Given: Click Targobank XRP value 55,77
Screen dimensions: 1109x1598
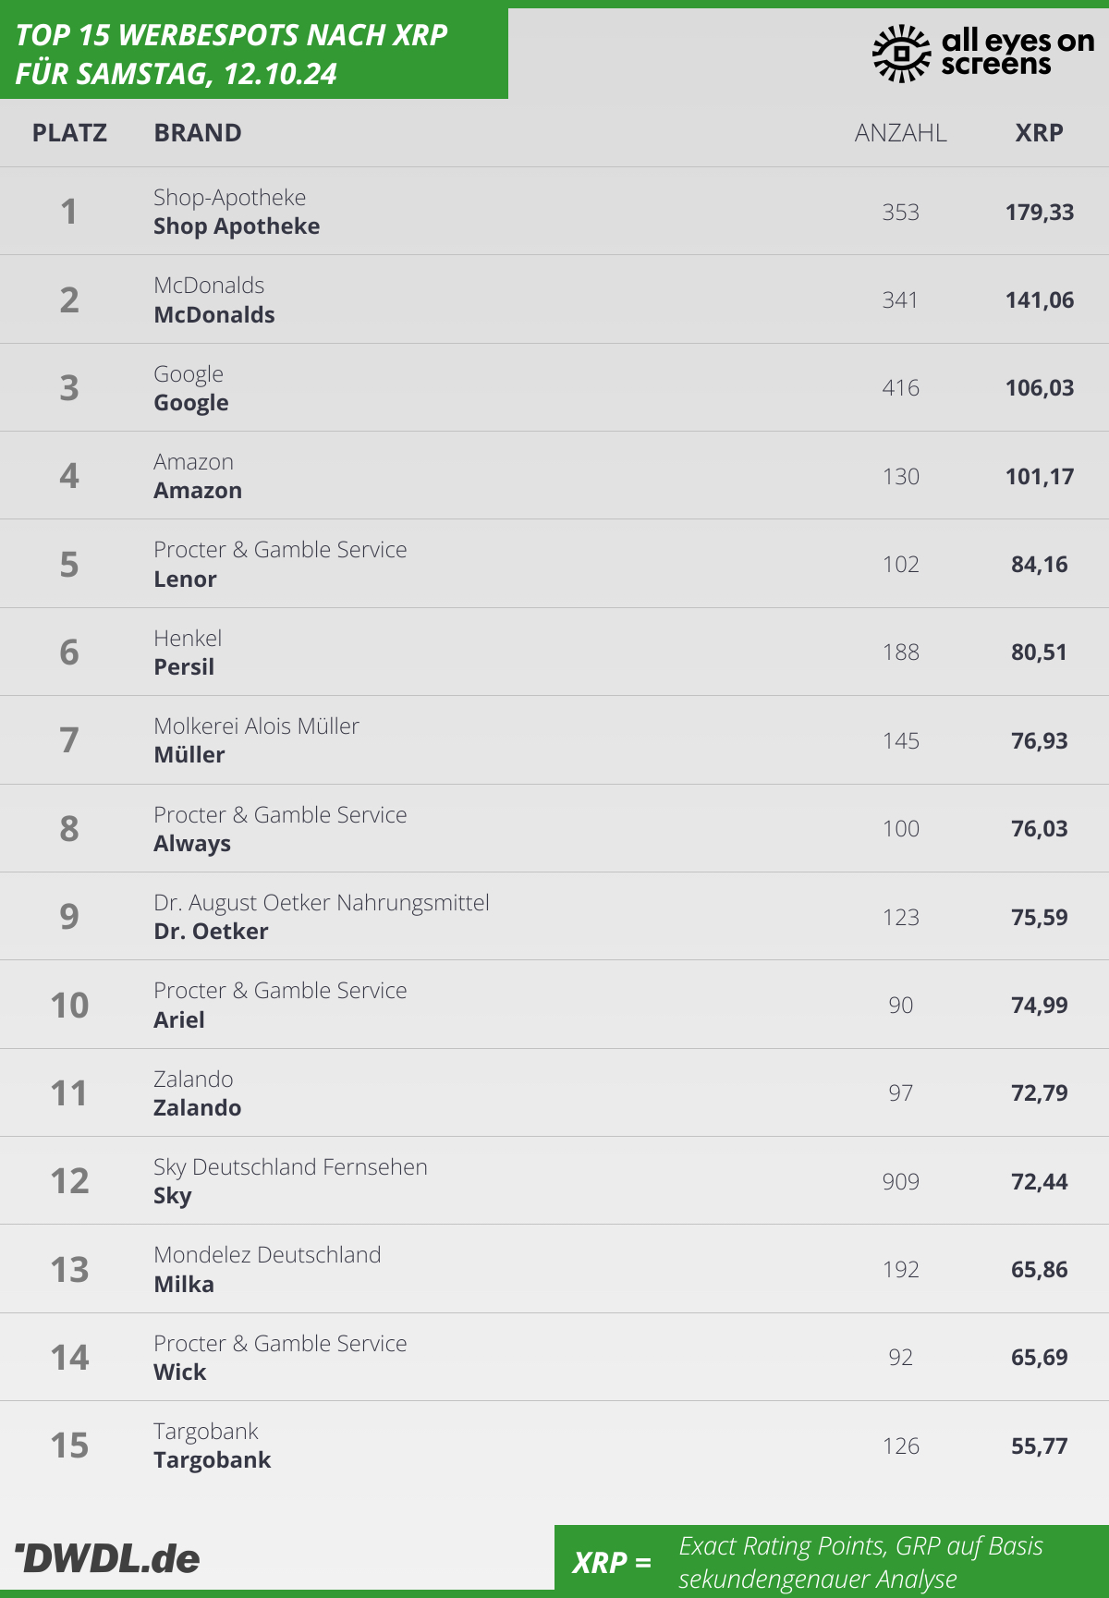Looking at the screenshot, I should tap(1040, 1446).
